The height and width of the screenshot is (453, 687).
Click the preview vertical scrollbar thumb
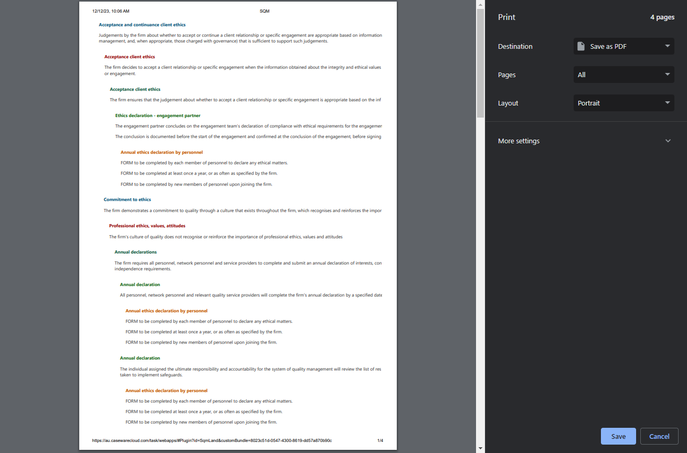point(480,63)
